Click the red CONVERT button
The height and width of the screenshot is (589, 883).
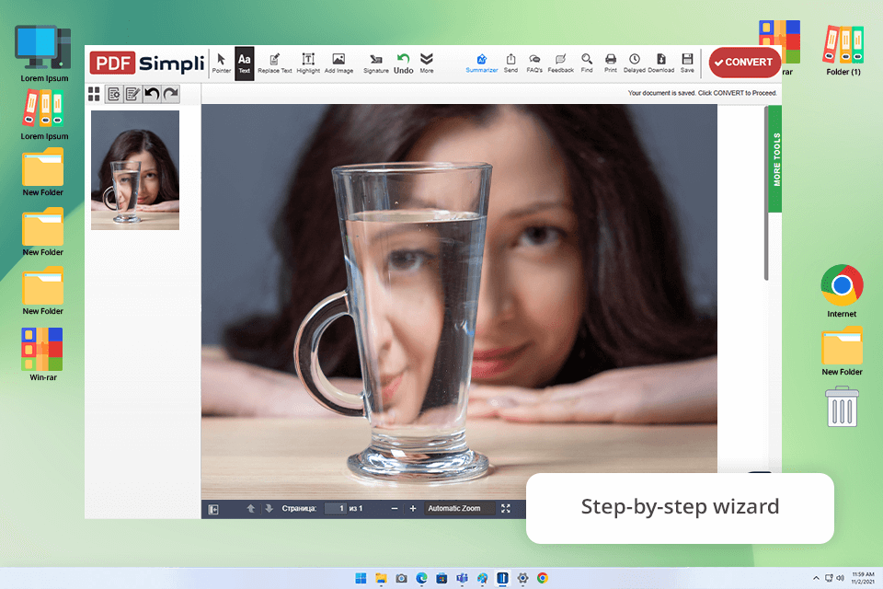pyautogui.click(x=744, y=62)
